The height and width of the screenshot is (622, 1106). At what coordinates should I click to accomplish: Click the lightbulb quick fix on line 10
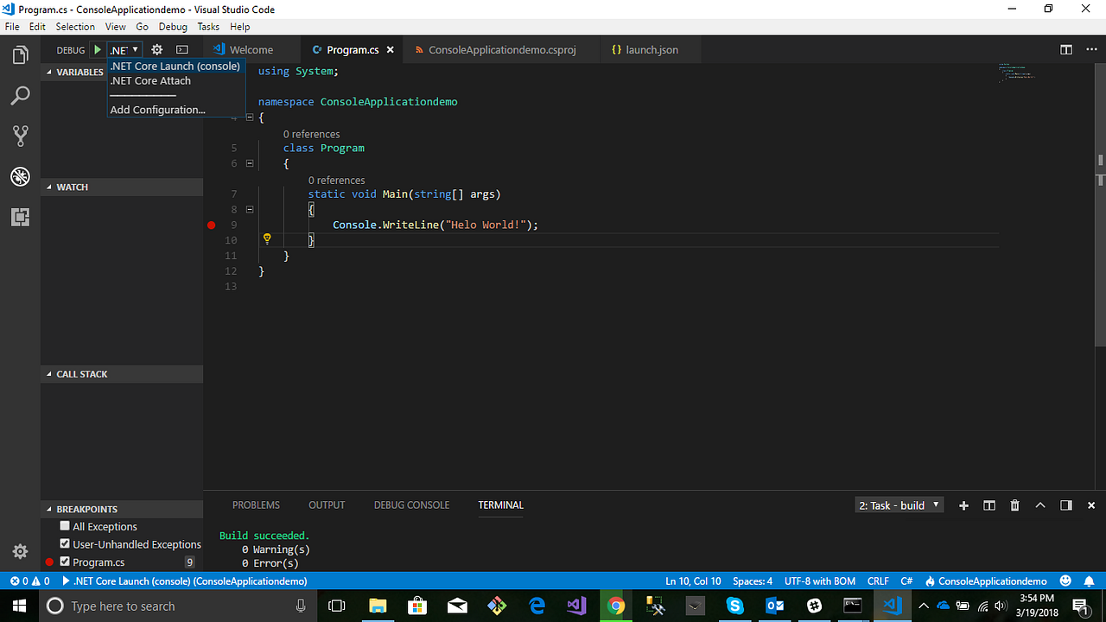tap(267, 238)
